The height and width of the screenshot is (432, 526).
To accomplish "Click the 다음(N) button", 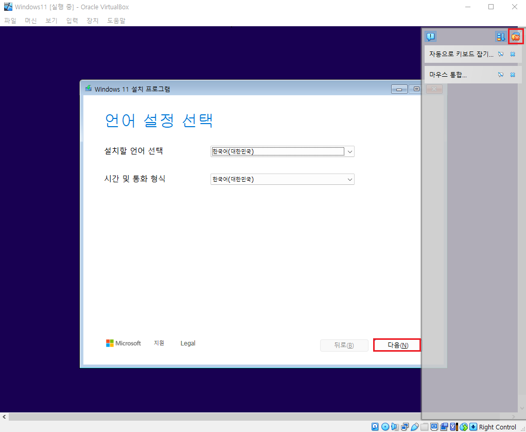I will pos(397,345).
